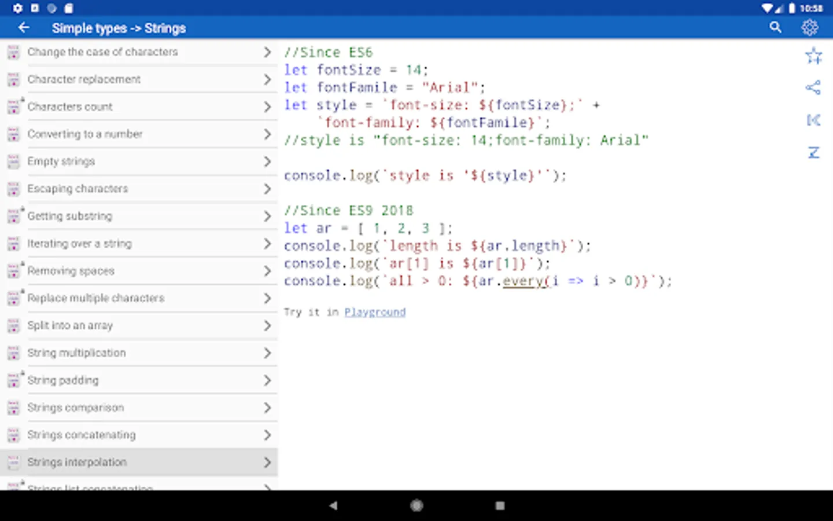Tap the icon beside Removing spaces
This screenshot has height=521, width=833.
coord(13,271)
